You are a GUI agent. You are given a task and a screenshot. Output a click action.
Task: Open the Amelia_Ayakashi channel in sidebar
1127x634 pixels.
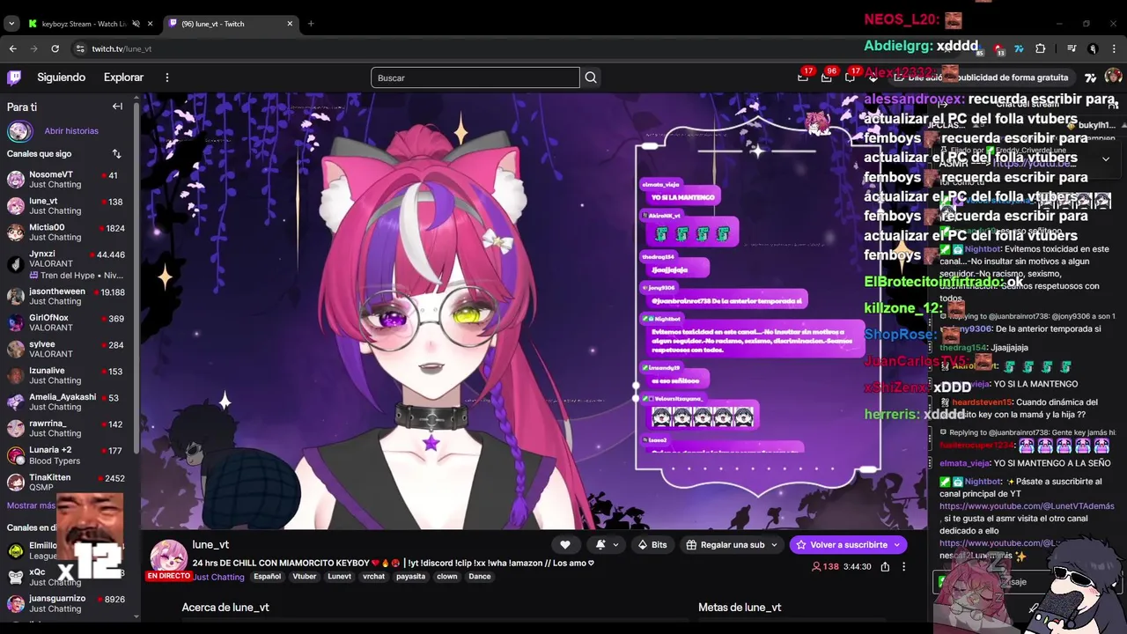[66, 402]
